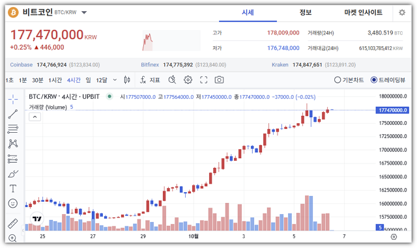Click the 10월 date label on time axis

click(x=194, y=236)
